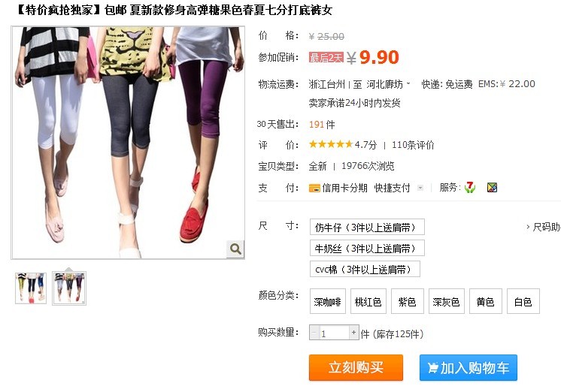Select the 牛奶丝 size option
This screenshot has width=561, height=386.
point(367,248)
